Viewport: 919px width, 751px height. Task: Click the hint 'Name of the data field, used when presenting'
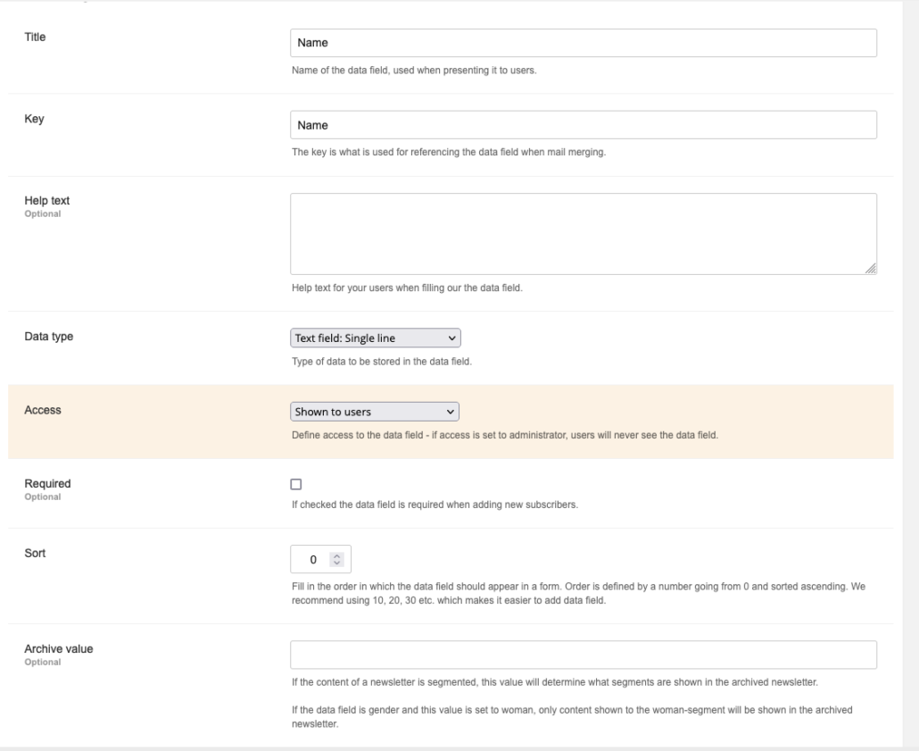[414, 71]
